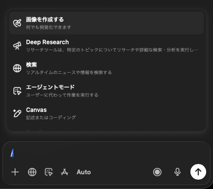Select the 画像を作成する menu entry
The image size is (213, 189).
(106, 23)
